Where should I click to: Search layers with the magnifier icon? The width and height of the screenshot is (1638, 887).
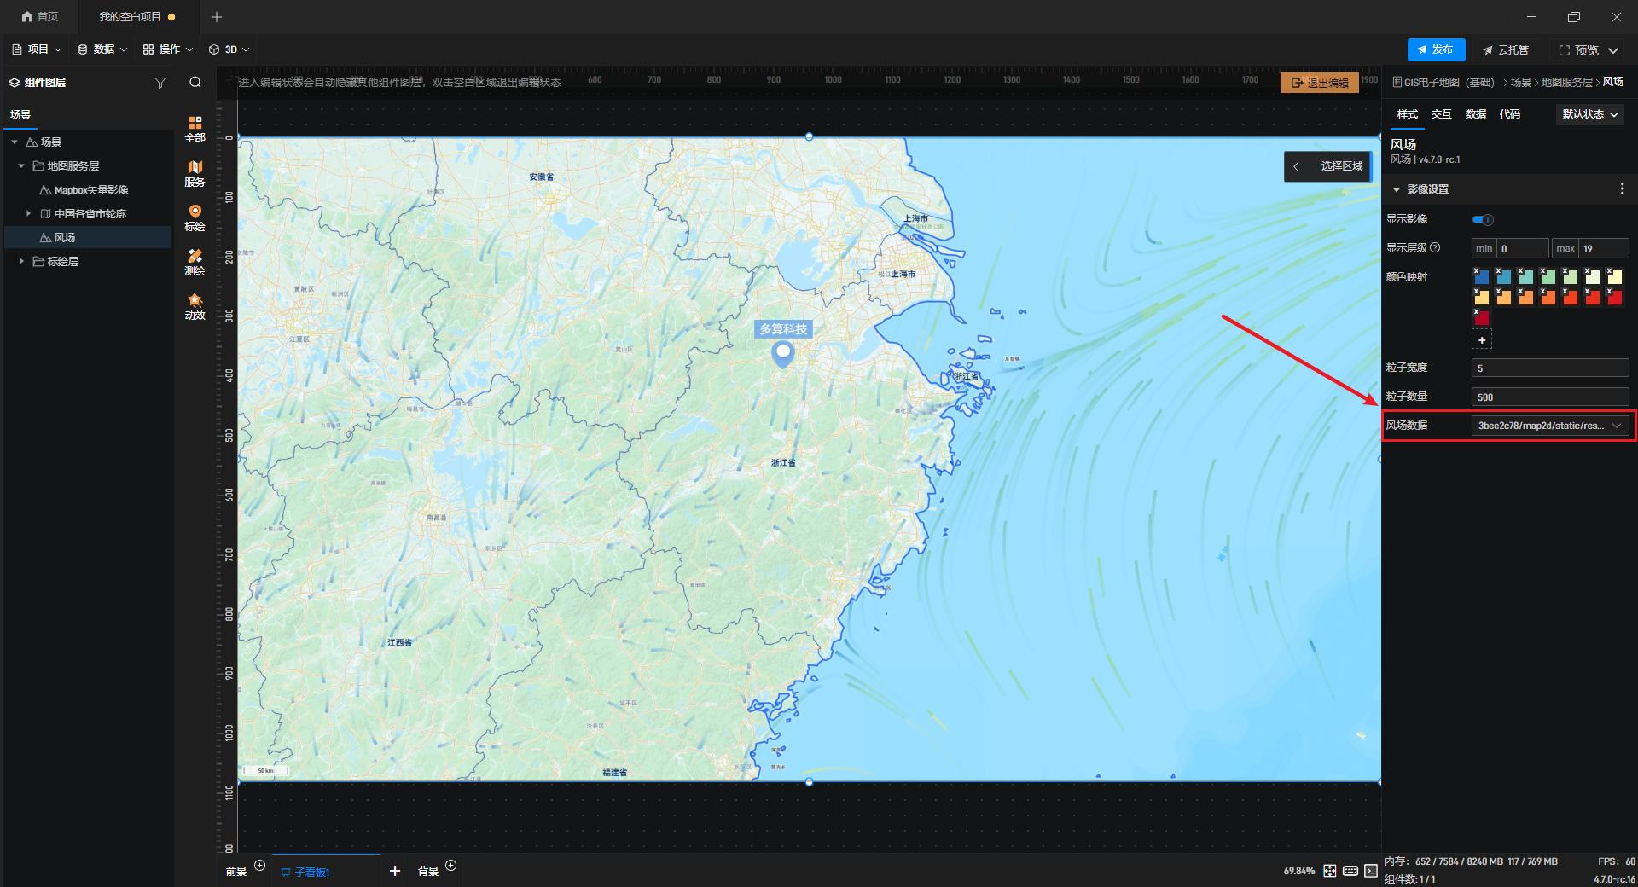(x=195, y=83)
